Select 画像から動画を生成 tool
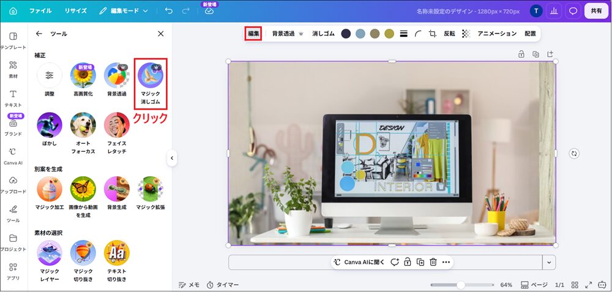Image resolution: width=612 pixels, height=292 pixels. click(x=83, y=198)
